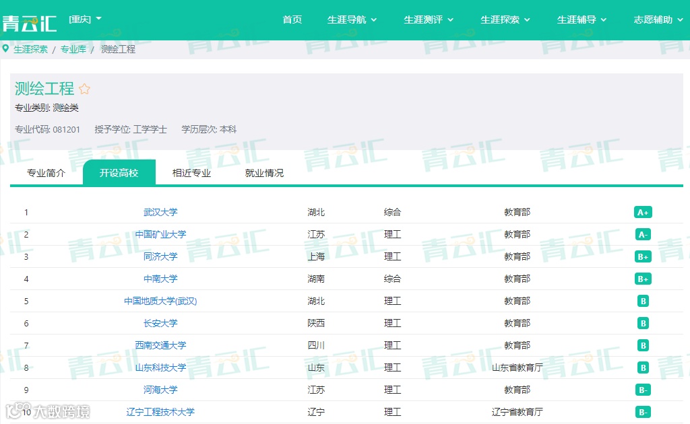This screenshot has width=690, height=424.
Task: Click the B badge in 山东科技大学 row
Action: pyautogui.click(x=643, y=367)
